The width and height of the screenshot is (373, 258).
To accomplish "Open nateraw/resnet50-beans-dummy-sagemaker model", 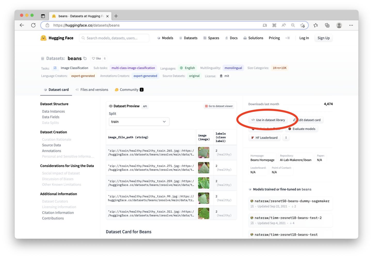I will [290, 204].
